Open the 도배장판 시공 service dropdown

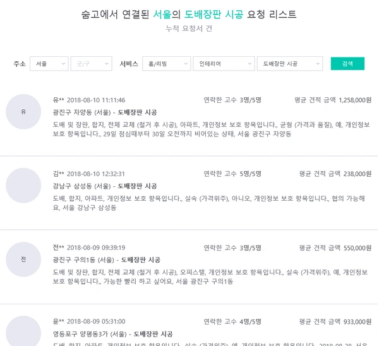[290, 64]
